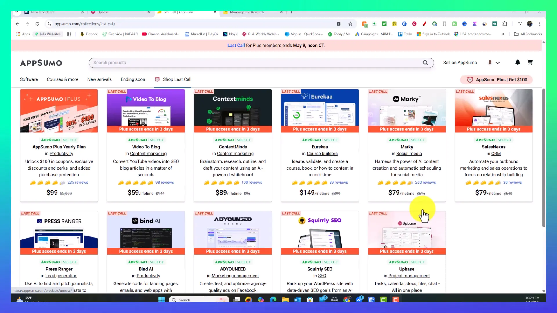The image size is (557, 313).
Task: Open the shopping cart
Action: click(530, 62)
